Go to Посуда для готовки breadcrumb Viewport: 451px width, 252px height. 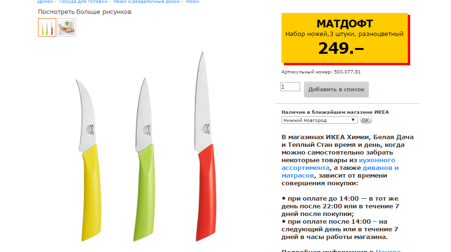(83, 2)
